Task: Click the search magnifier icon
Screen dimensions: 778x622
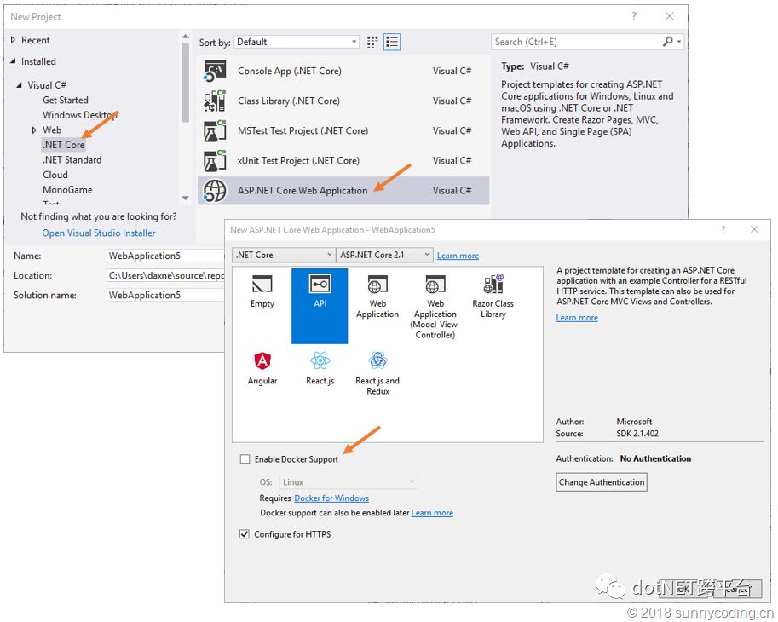Action: pos(668,42)
